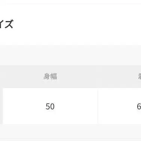Screen dimensions: 141x141
Task: Click the thin divider line at the top
Action: pyautogui.click(x=70, y=3)
